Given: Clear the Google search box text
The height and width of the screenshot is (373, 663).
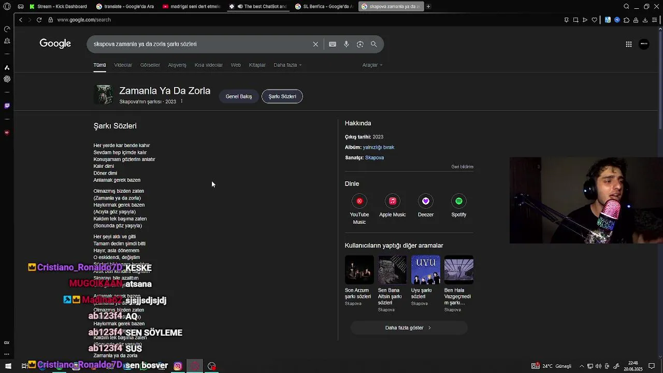Looking at the screenshot, I should point(315,44).
